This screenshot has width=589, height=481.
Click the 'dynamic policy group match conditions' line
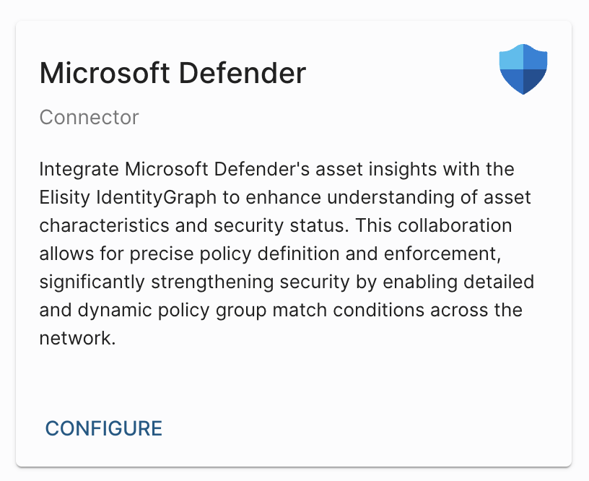(250, 311)
